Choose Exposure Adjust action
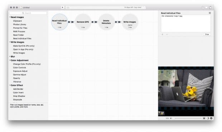This screenshot has width=222, height=132. pyautogui.click(x=20, y=71)
